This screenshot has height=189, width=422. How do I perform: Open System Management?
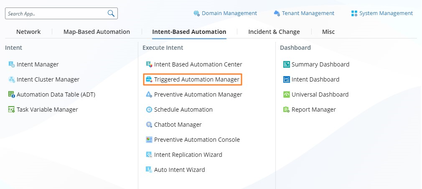pyautogui.click(x=382, y=13)
